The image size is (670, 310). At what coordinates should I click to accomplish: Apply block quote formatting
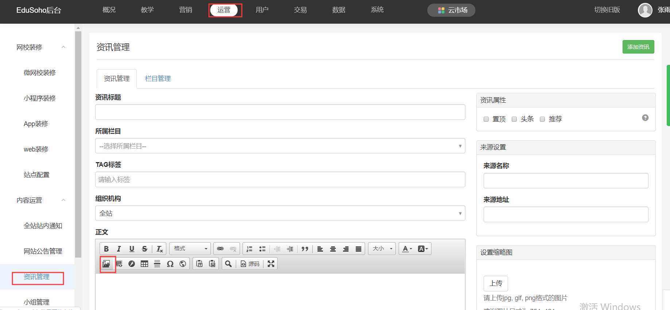(x=305, y=249)
